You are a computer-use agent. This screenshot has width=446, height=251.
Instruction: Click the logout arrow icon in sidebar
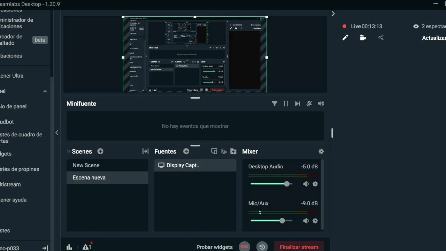(45, 248)
